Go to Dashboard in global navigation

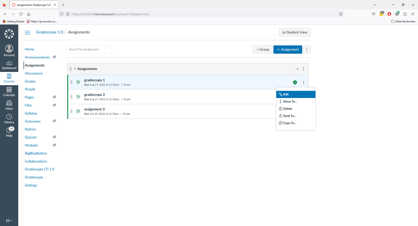[9, 65]
